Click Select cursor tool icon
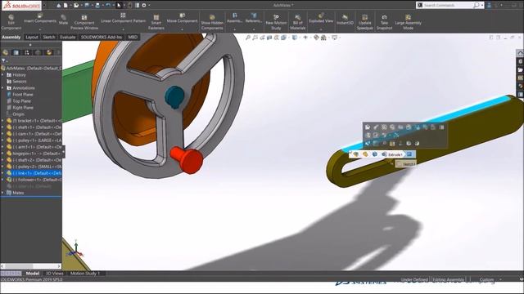Viewport: 524px width, 294px height. (x=119, y=5)
